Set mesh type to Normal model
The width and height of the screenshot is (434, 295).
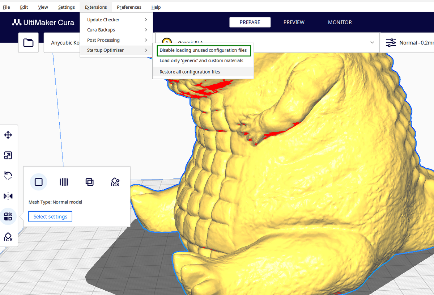pos(39,182)
